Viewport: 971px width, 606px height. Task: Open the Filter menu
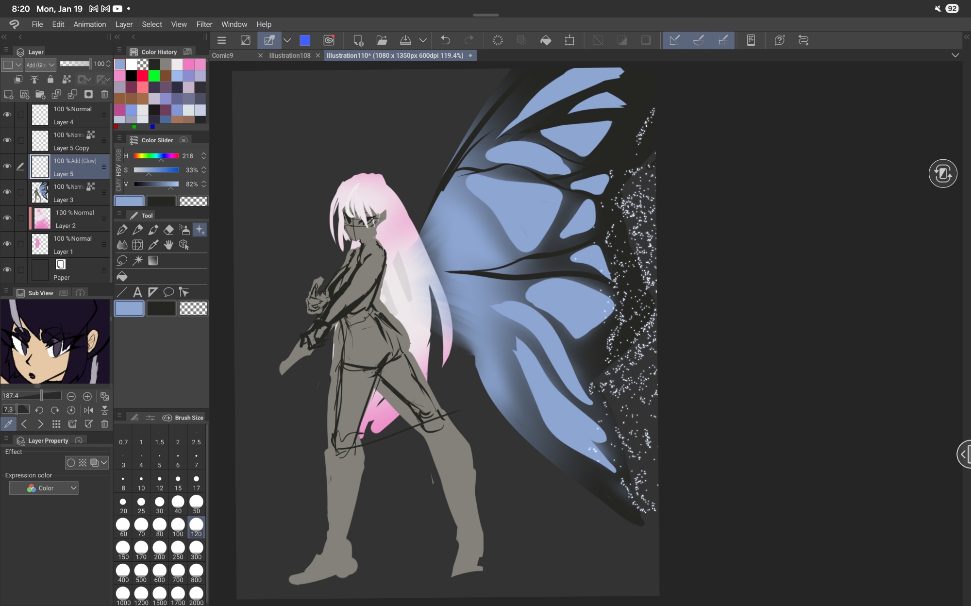pos(204,24)
